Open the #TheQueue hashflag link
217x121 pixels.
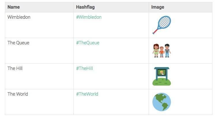[x=88, y=43]
